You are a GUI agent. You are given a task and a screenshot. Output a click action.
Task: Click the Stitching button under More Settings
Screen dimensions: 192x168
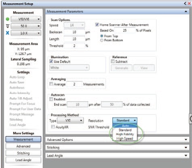[x=23, y=153]
